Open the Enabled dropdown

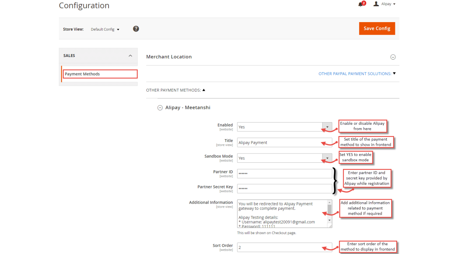point(284,127)
